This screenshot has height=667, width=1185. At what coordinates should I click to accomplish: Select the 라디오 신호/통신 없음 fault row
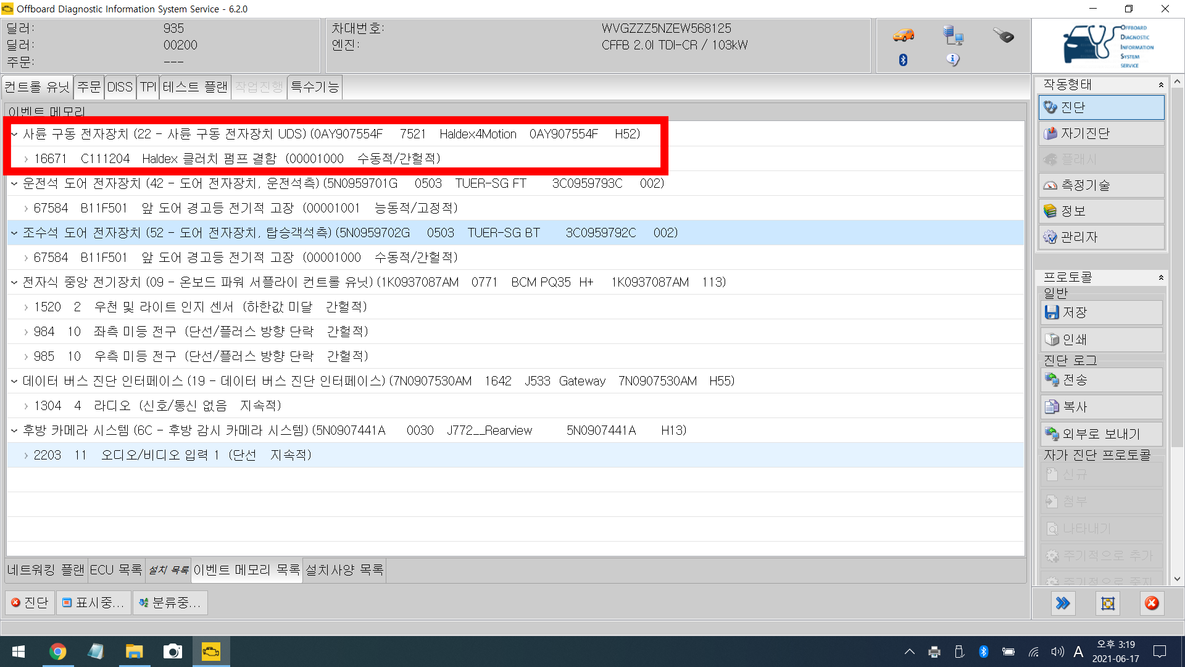[157, 406]
